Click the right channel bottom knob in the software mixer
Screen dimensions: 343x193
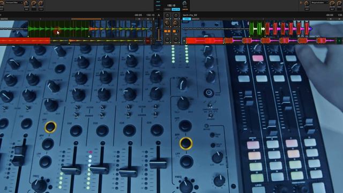click(176, 39)
